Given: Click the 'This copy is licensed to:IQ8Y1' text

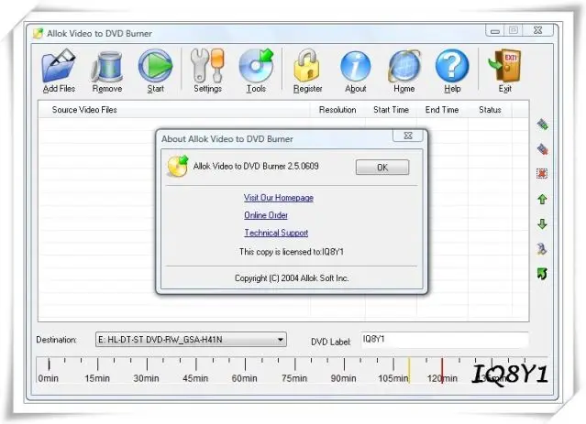Looking at the screenshot, I should click(292, 252).
